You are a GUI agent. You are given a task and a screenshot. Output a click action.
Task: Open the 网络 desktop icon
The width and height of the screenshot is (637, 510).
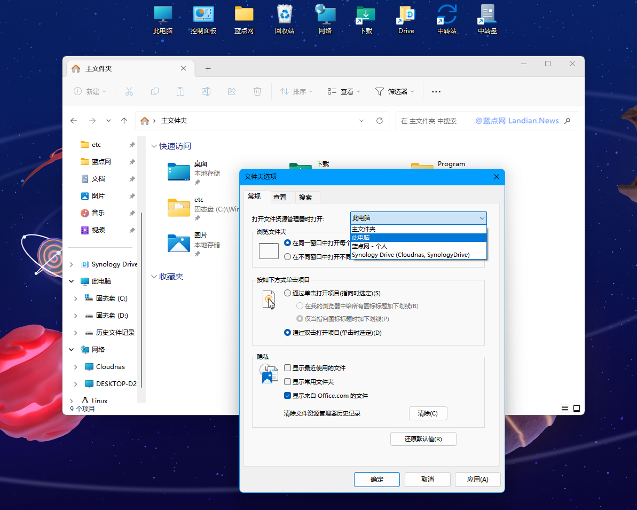click(x=325, y=19)
